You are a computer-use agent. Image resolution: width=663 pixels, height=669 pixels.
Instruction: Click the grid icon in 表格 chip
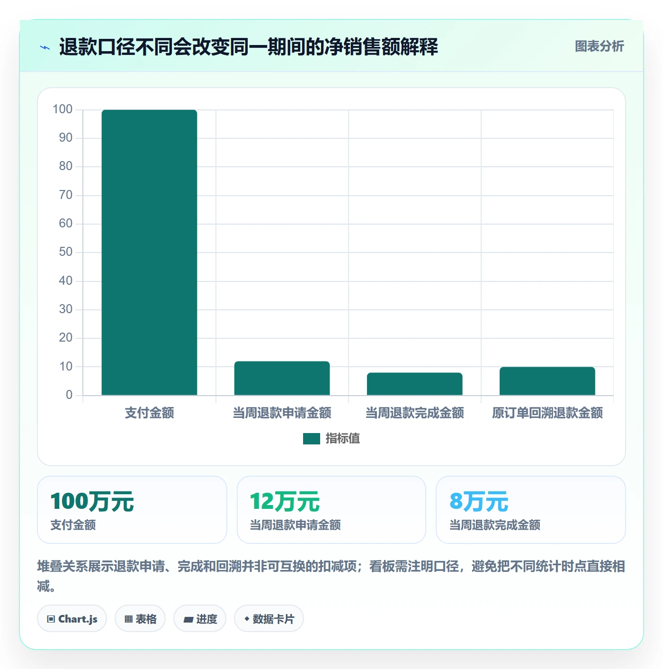coord(128,619)
